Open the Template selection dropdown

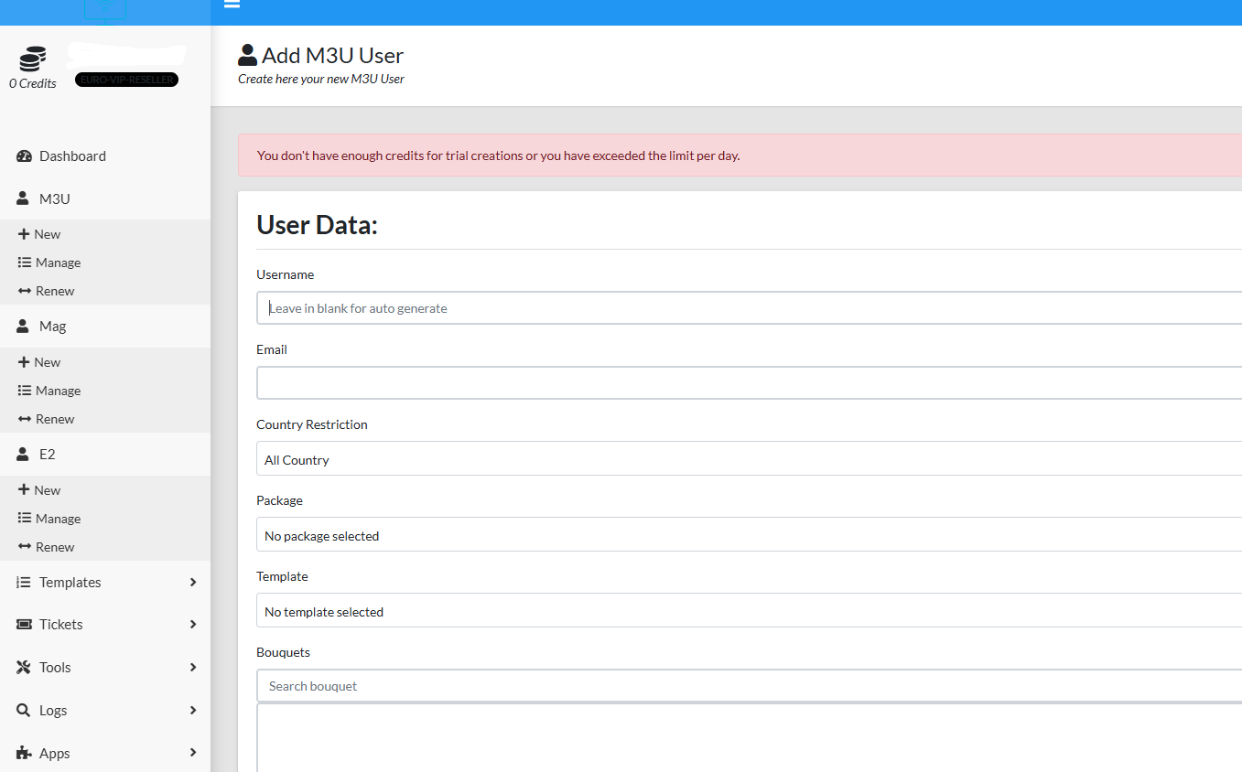(x=749, y=611)
